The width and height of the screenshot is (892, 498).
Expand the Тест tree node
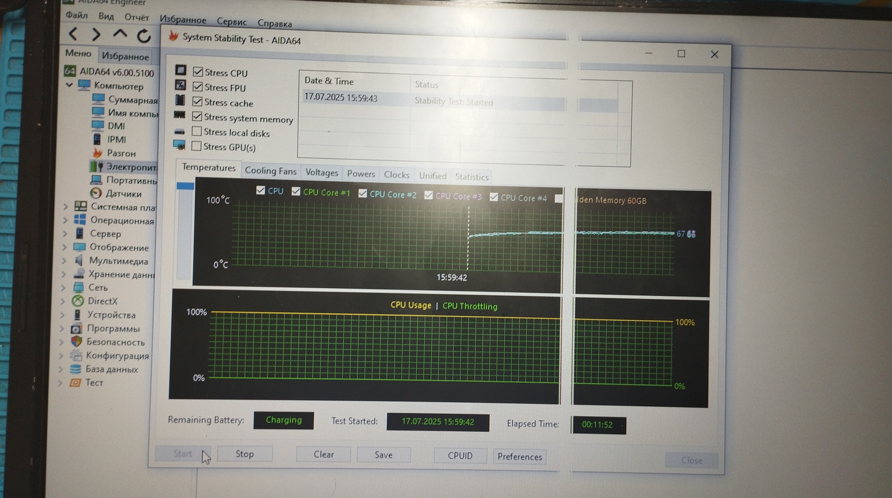[60, 383]
